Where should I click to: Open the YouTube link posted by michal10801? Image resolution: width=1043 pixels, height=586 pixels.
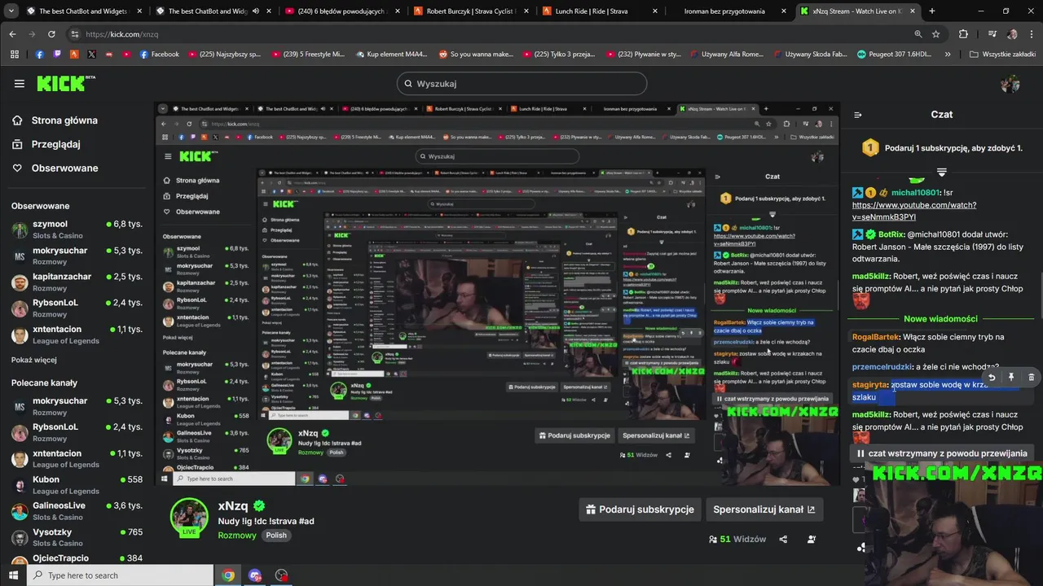913,211
